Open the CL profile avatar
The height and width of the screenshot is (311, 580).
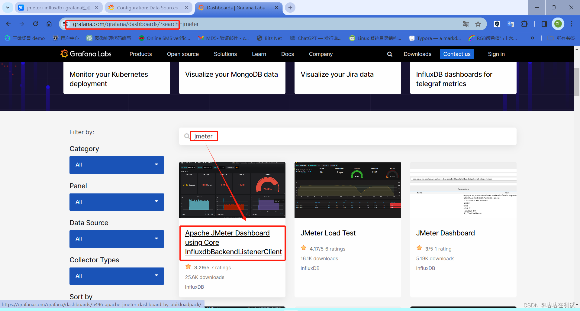[x=558, y=24]
